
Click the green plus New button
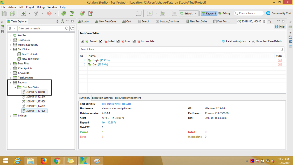23,13
